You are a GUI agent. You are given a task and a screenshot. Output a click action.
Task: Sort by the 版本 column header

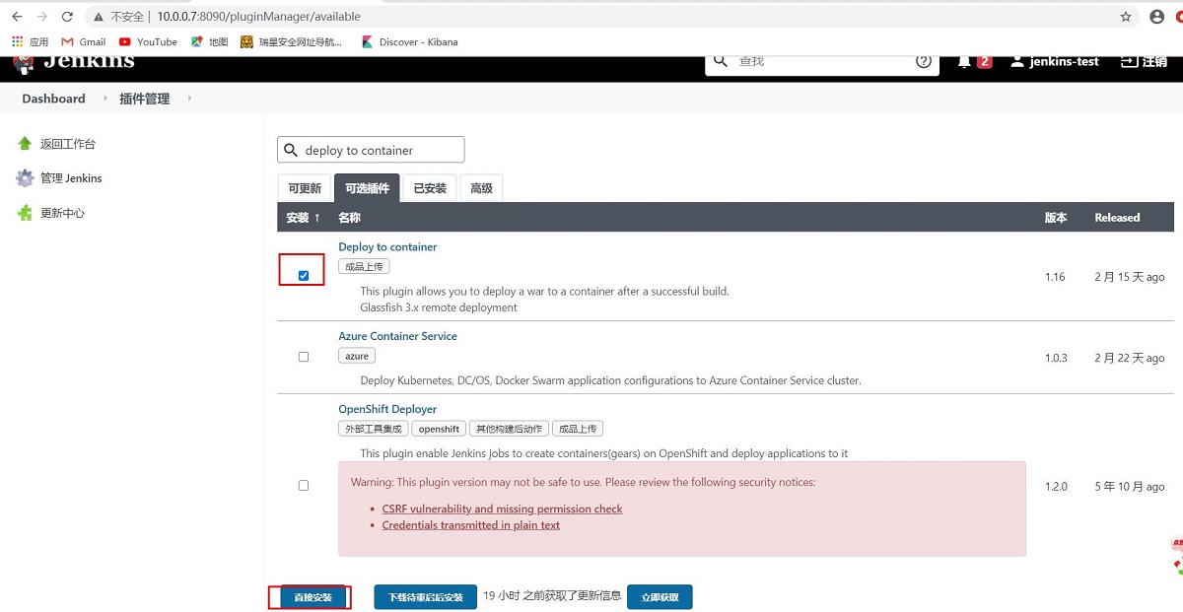click(x=1056, y=218)
